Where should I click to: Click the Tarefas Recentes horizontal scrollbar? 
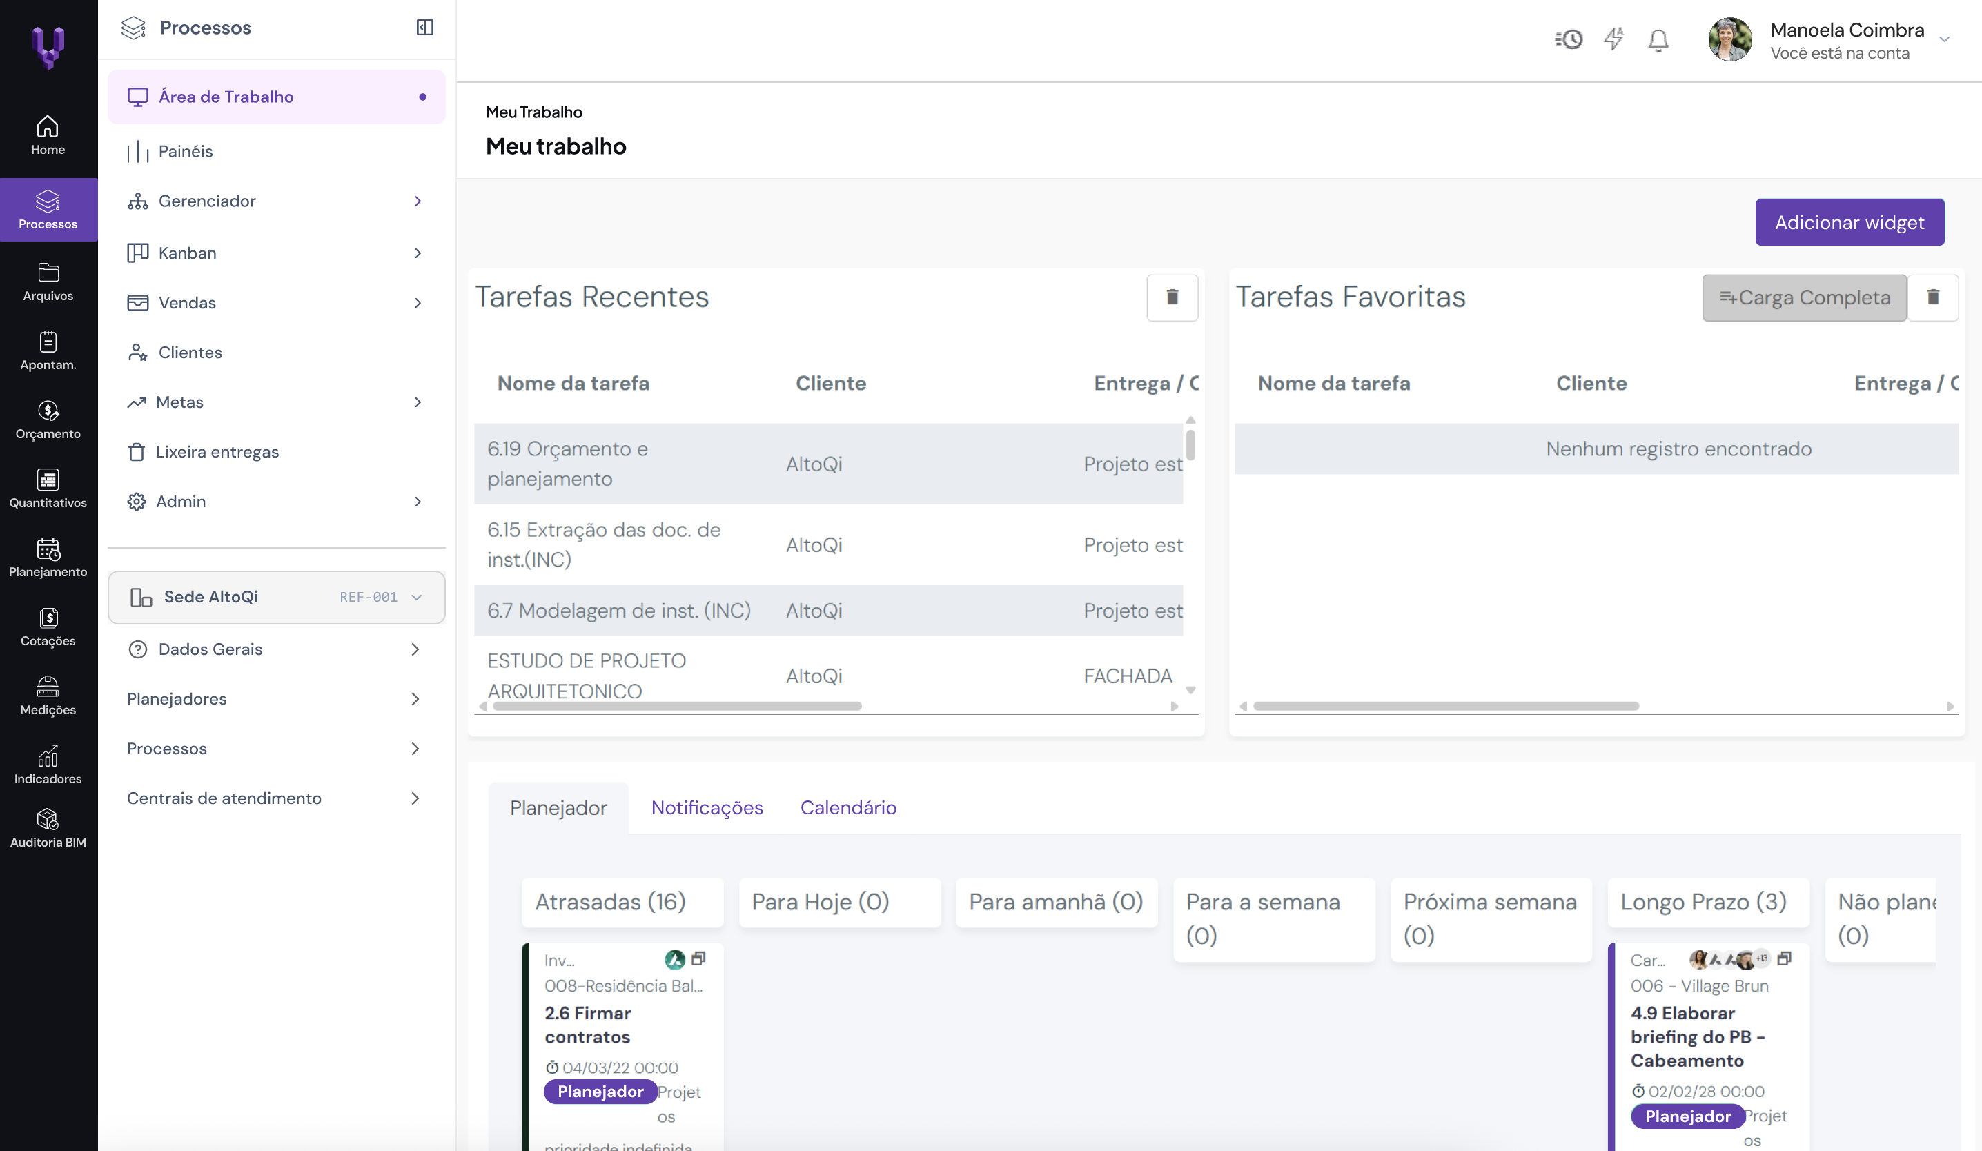tap(676, 706)
